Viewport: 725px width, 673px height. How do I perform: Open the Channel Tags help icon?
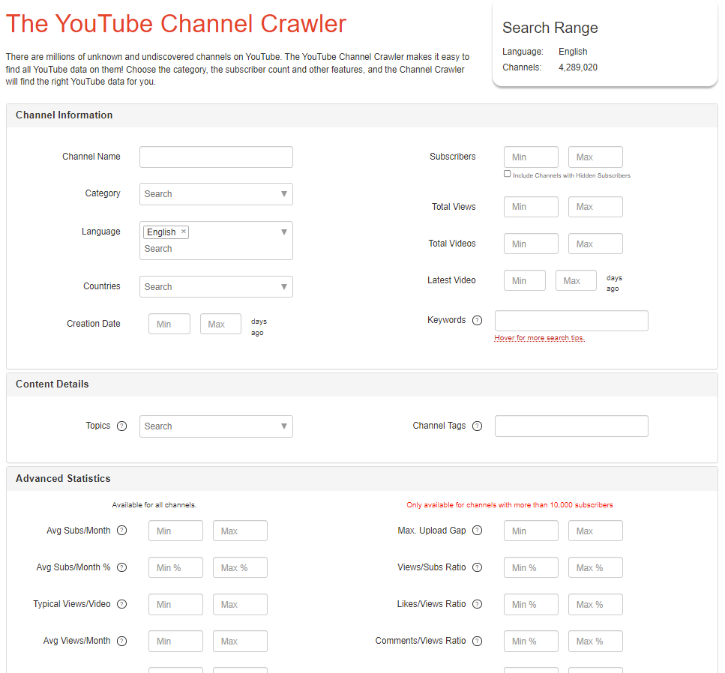coord(478,426)
